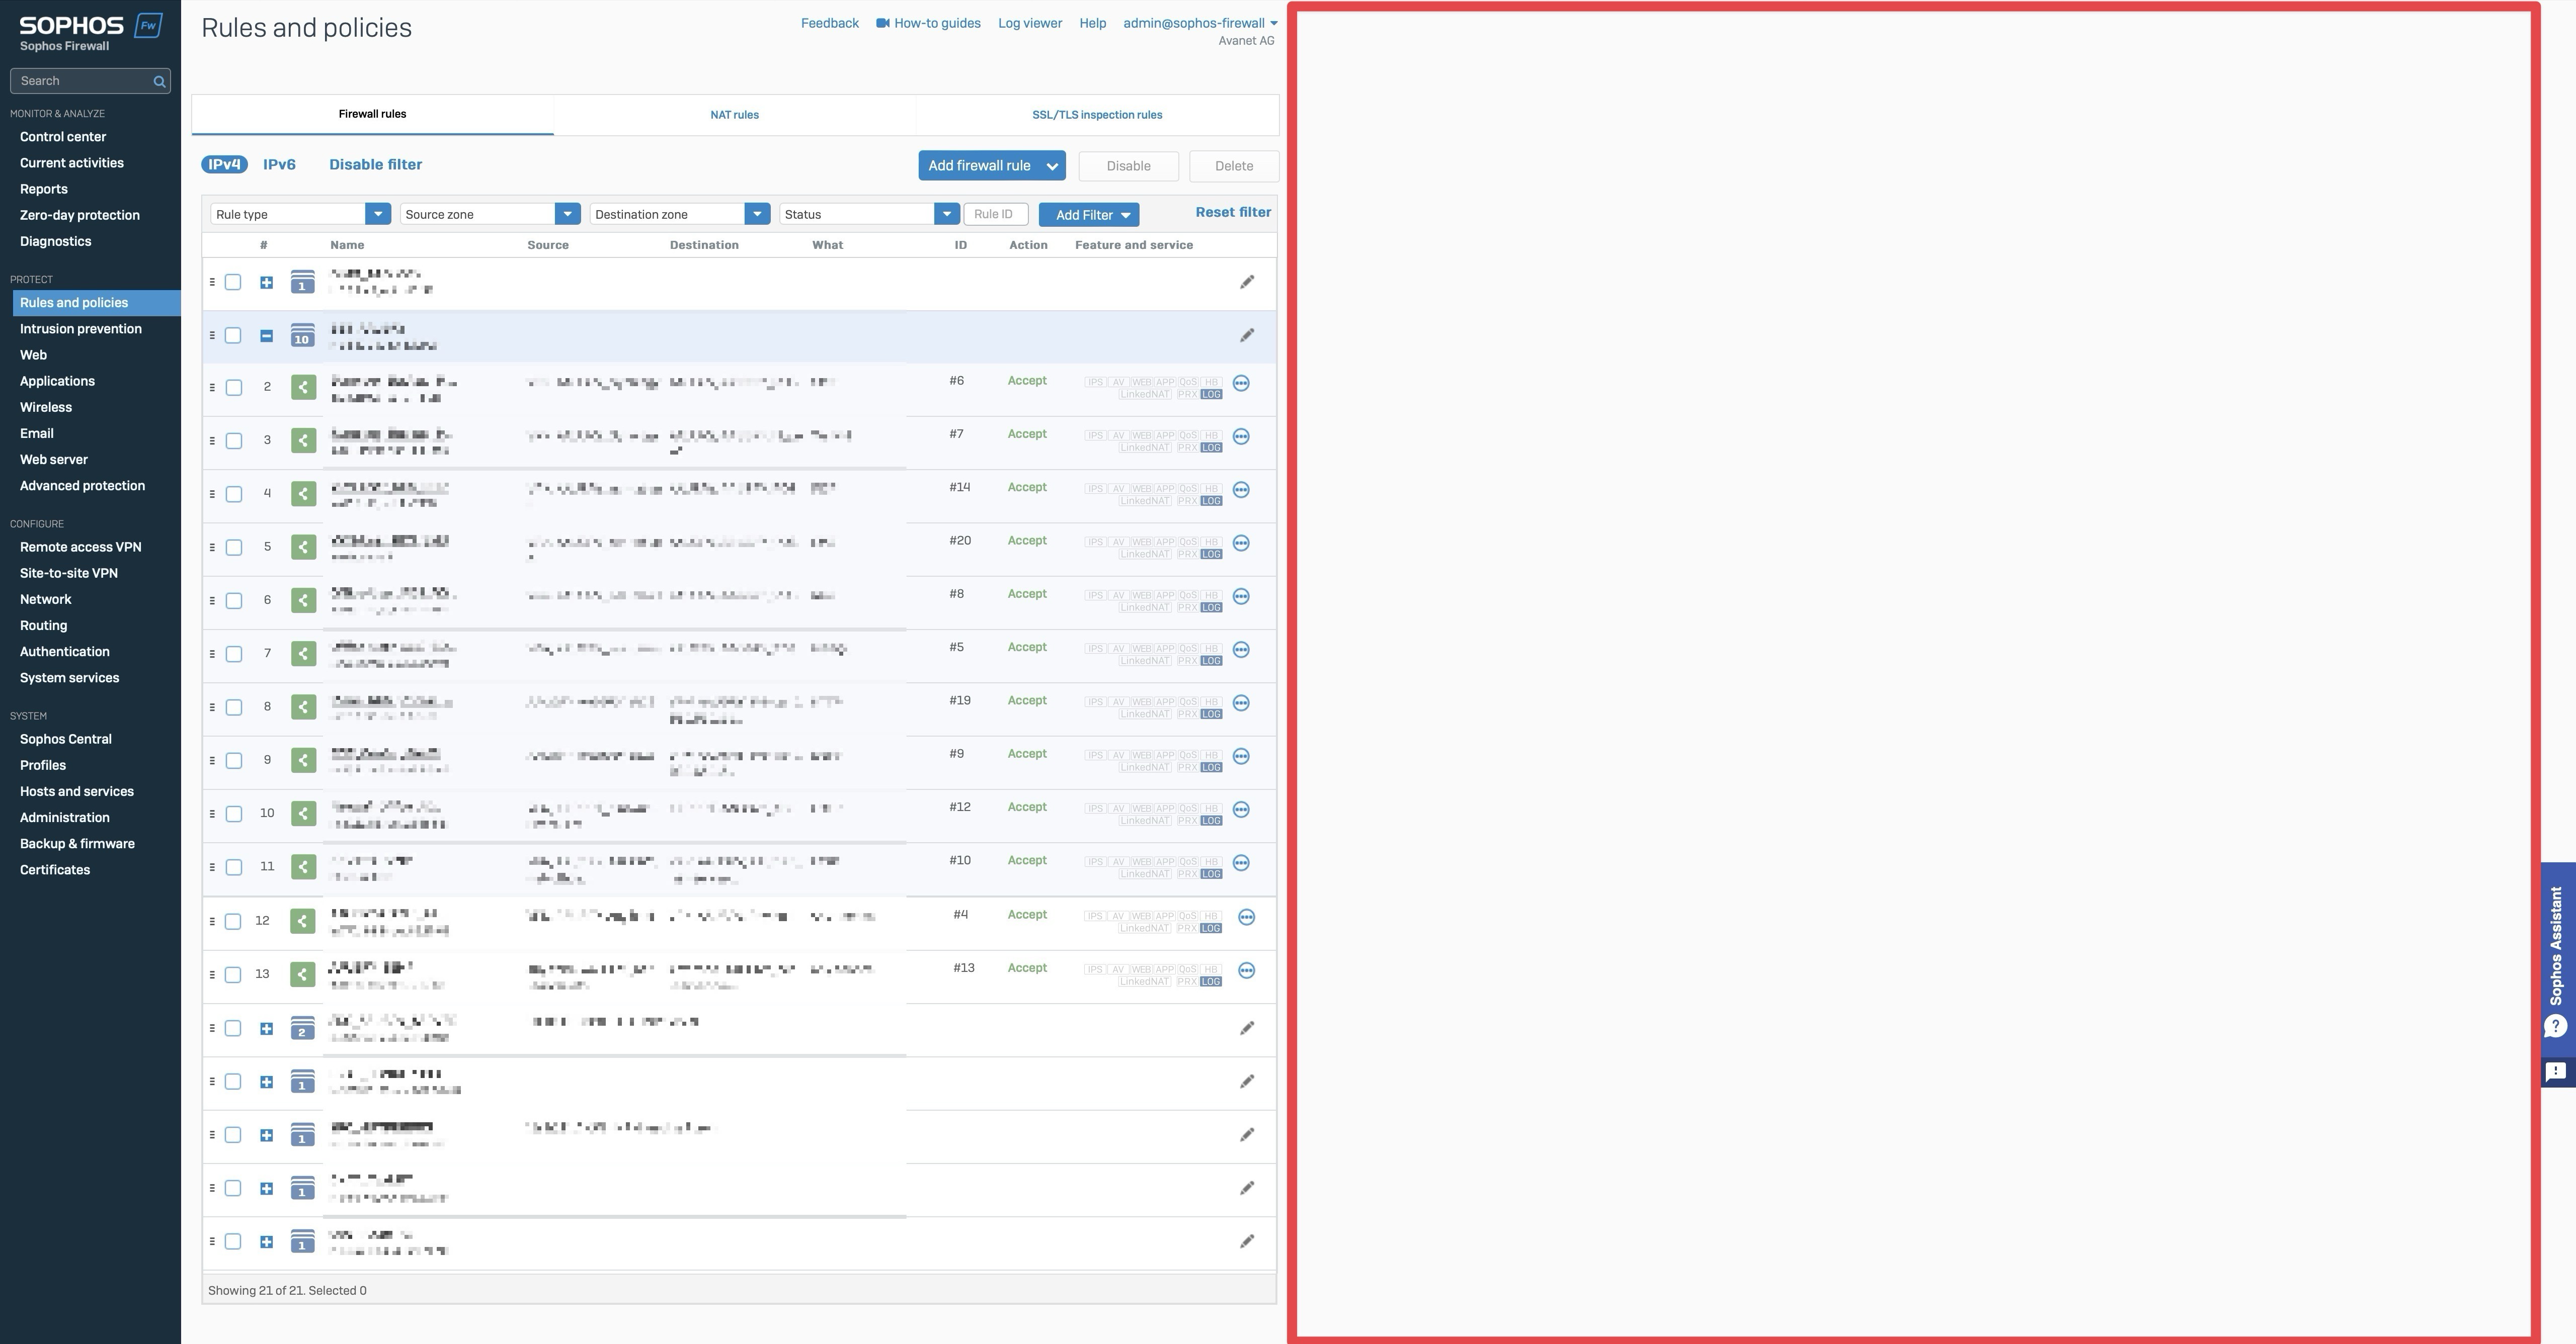The height and width of the screenshot is (1344, 2576).
Task: Open more options for rule #6
Action: (x=1241, y=384)
